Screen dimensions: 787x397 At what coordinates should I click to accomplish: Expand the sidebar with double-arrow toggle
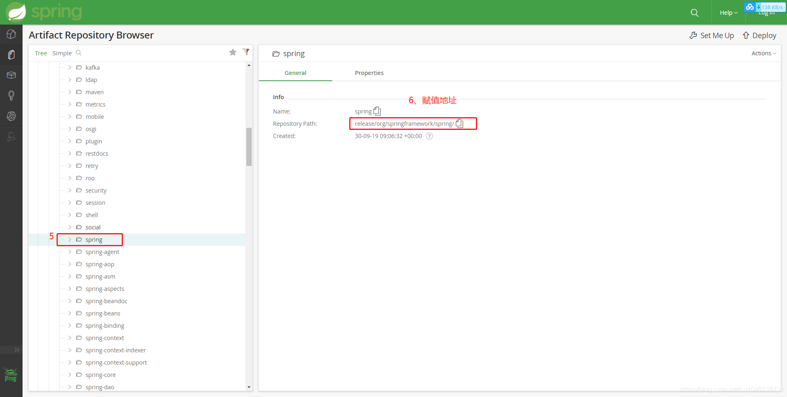click(16, 349)
